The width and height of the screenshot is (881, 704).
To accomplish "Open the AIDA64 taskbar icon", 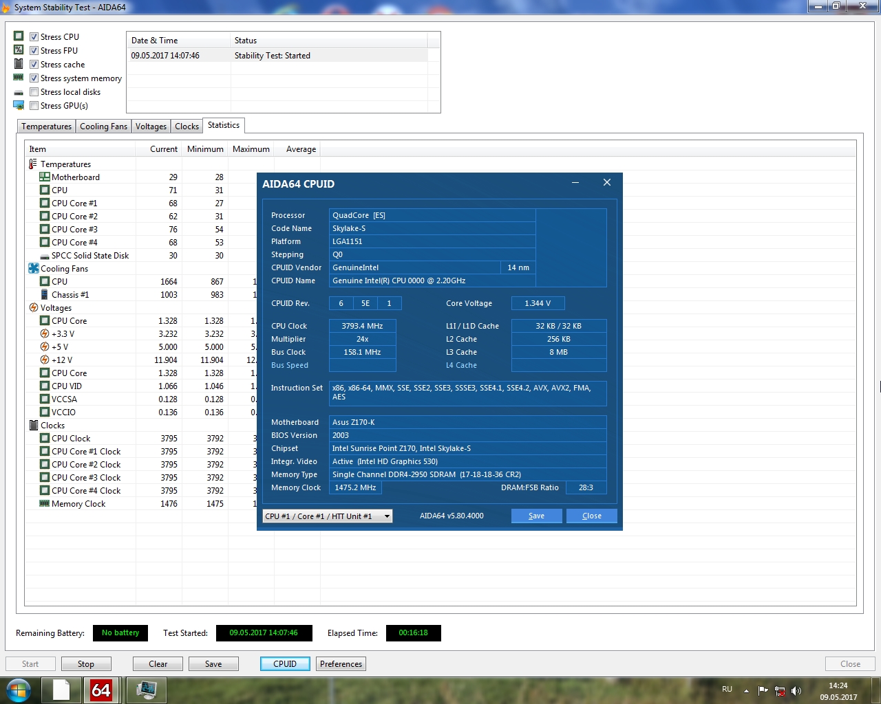I will pyautogui.click(x=101, y=690).
